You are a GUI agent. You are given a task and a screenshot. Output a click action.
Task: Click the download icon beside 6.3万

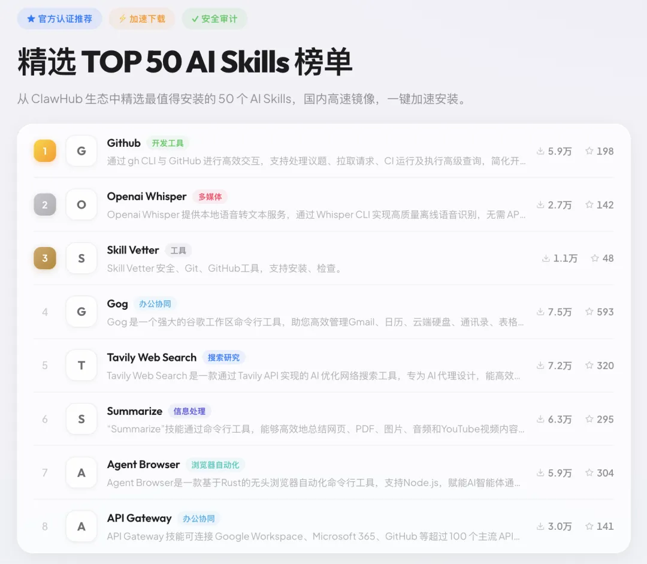pos(540,419)
